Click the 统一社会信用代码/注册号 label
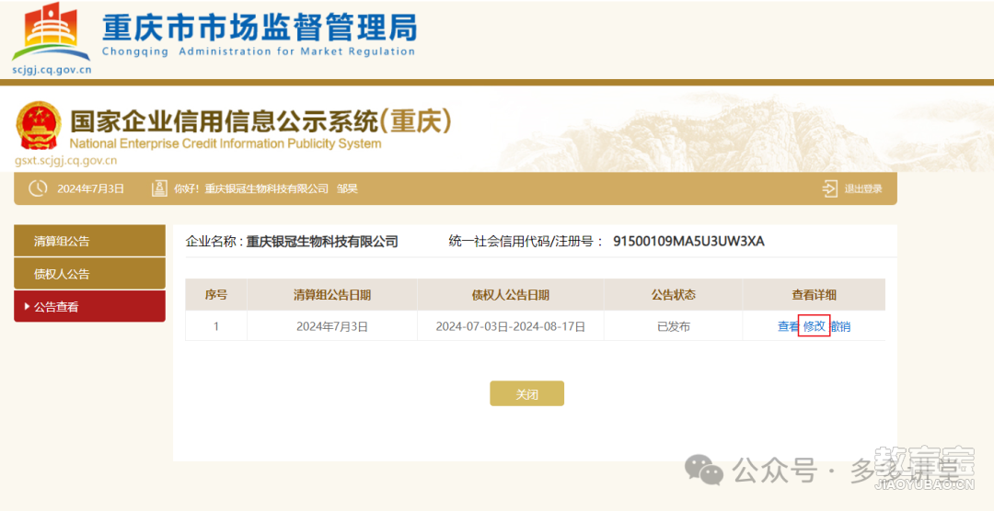 526,241
